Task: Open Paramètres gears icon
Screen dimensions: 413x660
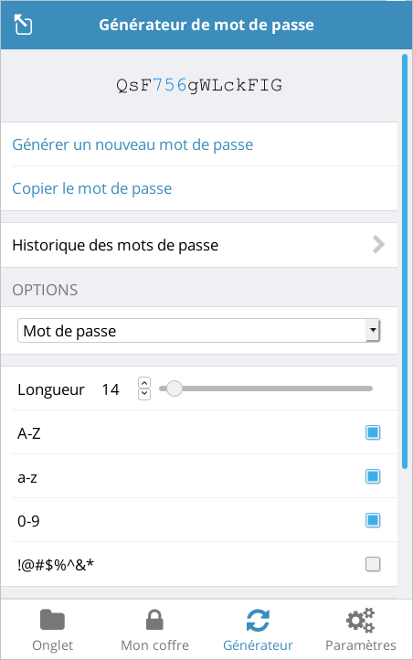Action: tap(360, 620)
